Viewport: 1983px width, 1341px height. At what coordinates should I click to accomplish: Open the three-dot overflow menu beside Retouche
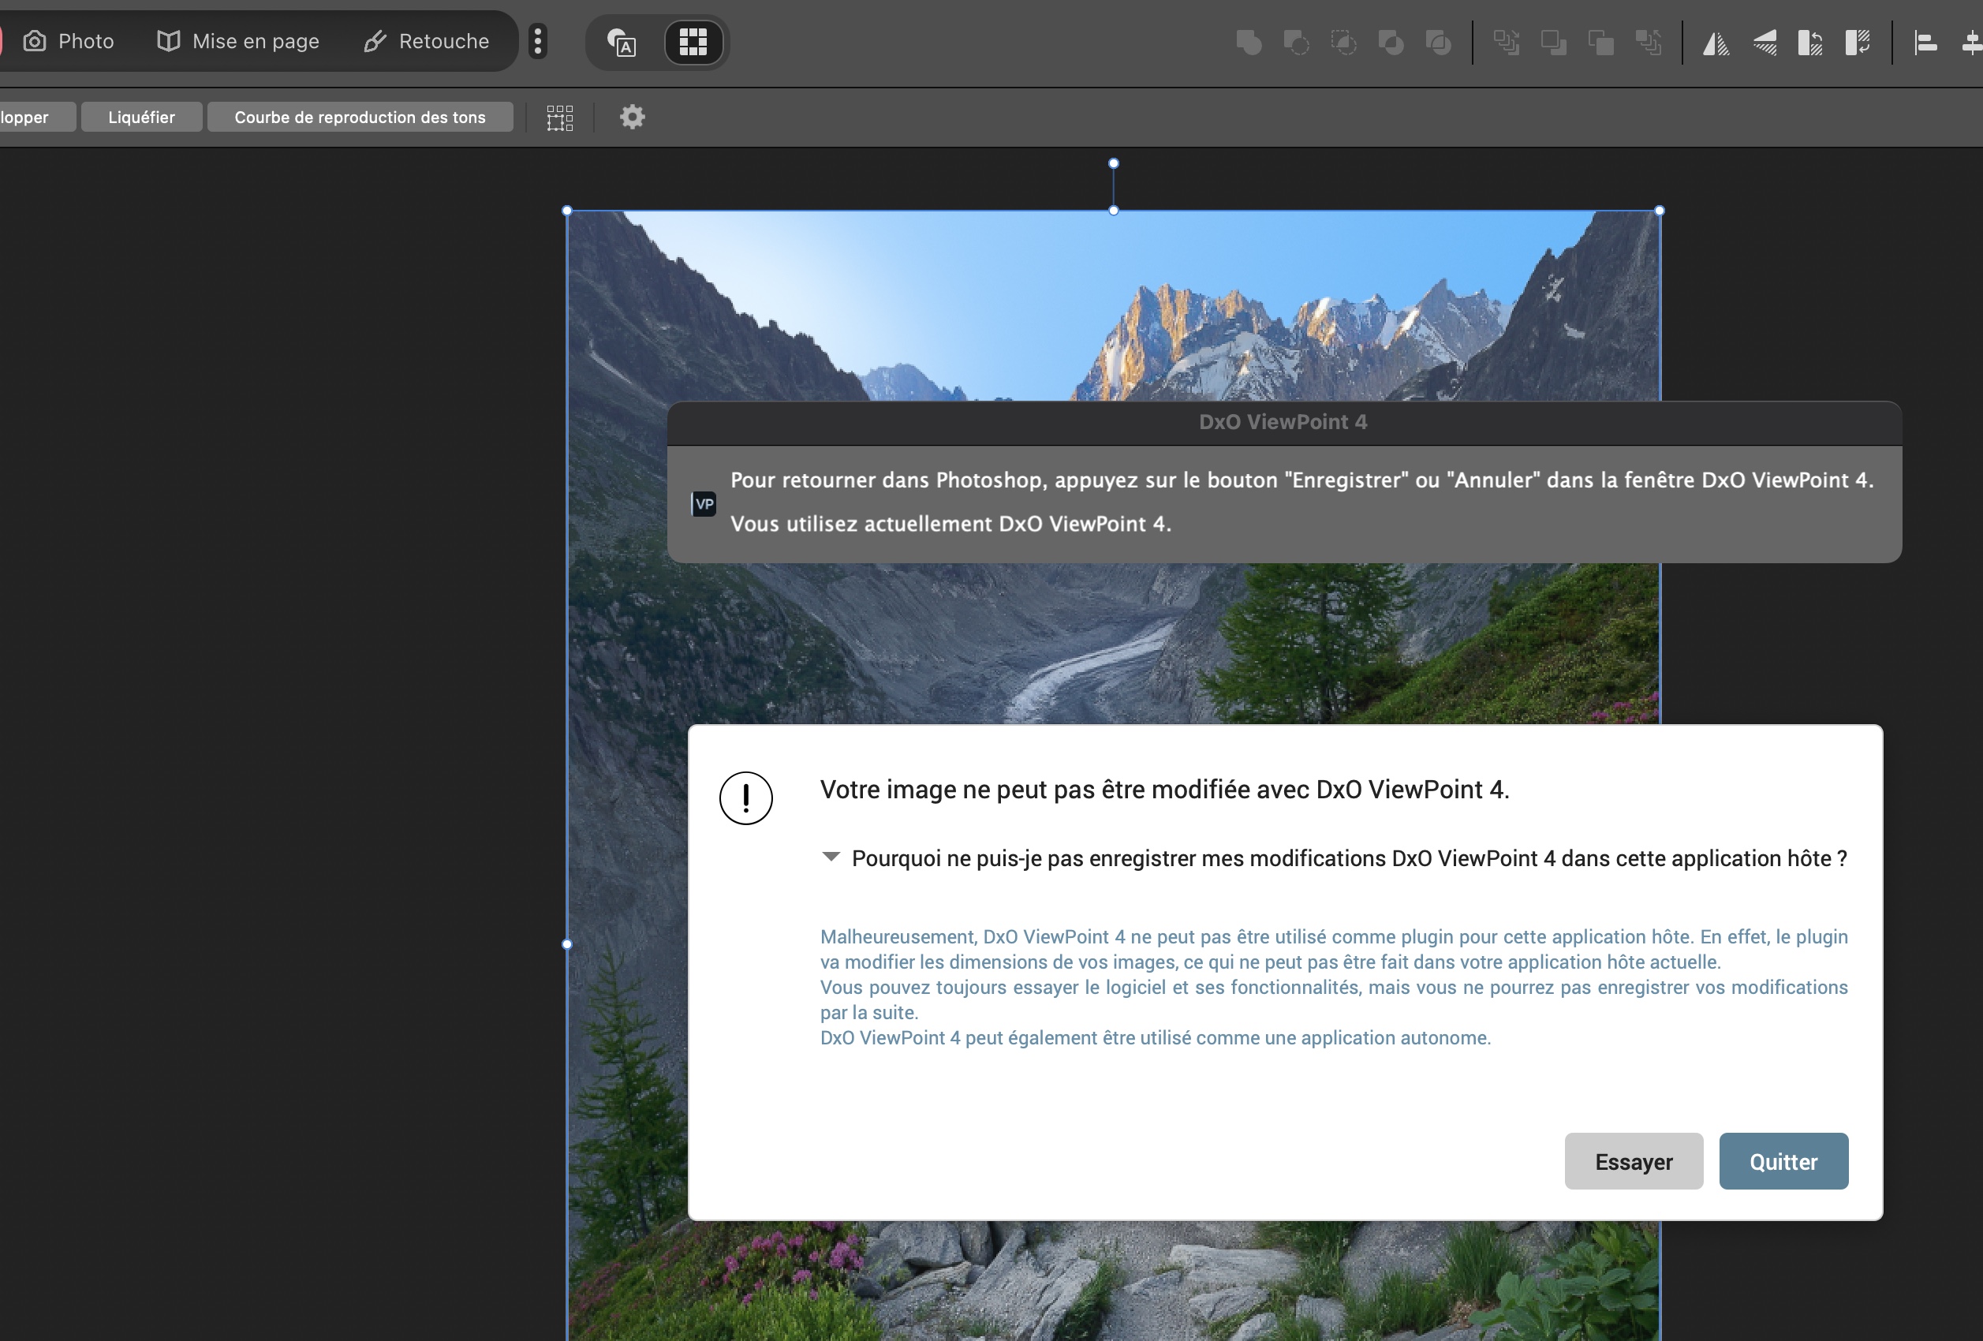[x=538, y=42]
